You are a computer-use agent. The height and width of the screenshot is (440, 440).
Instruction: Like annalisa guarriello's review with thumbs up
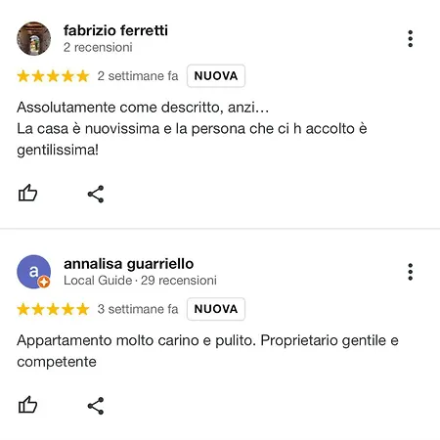point(27,405)
